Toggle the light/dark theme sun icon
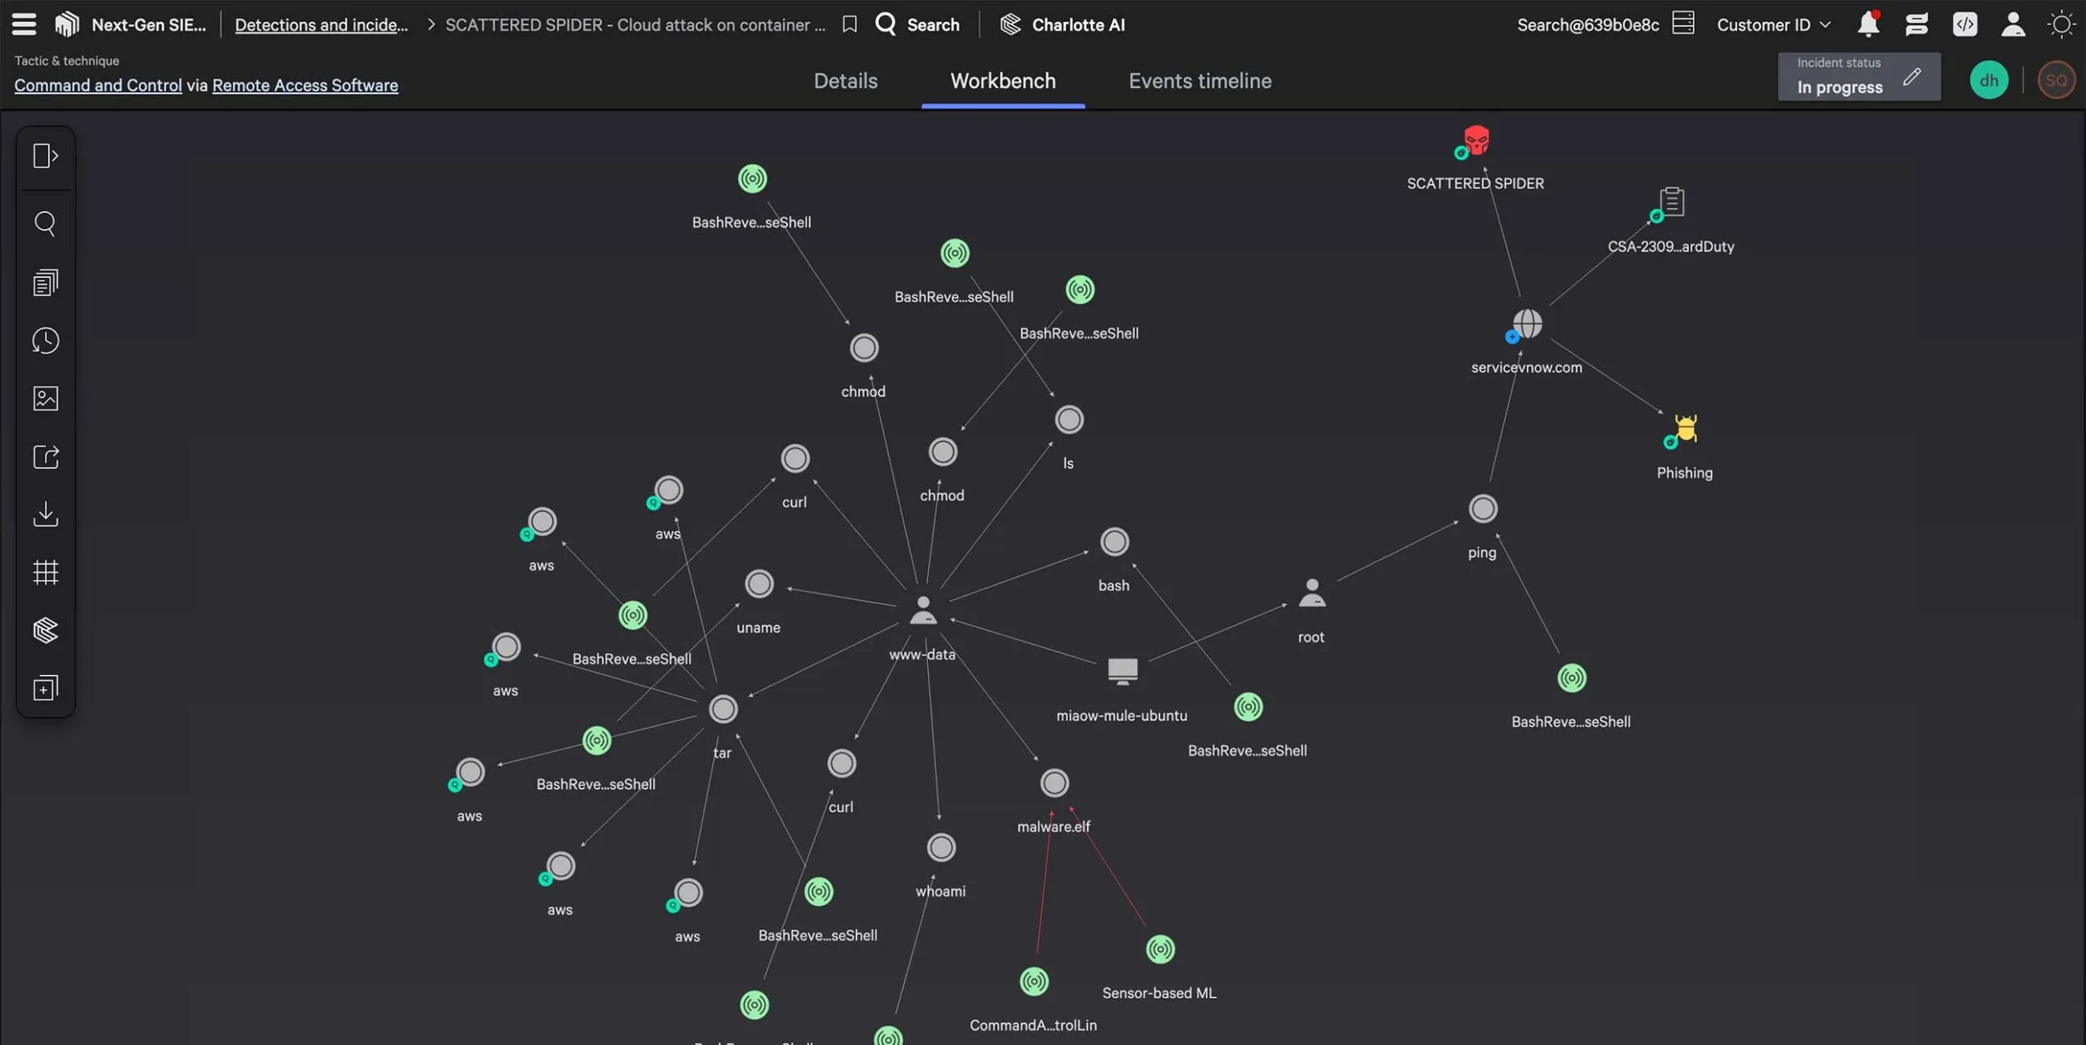 (2061, 24)
